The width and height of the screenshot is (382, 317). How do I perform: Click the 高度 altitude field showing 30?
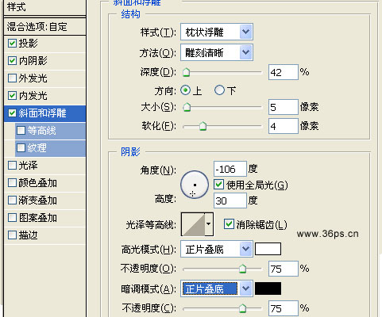(230, 201)
